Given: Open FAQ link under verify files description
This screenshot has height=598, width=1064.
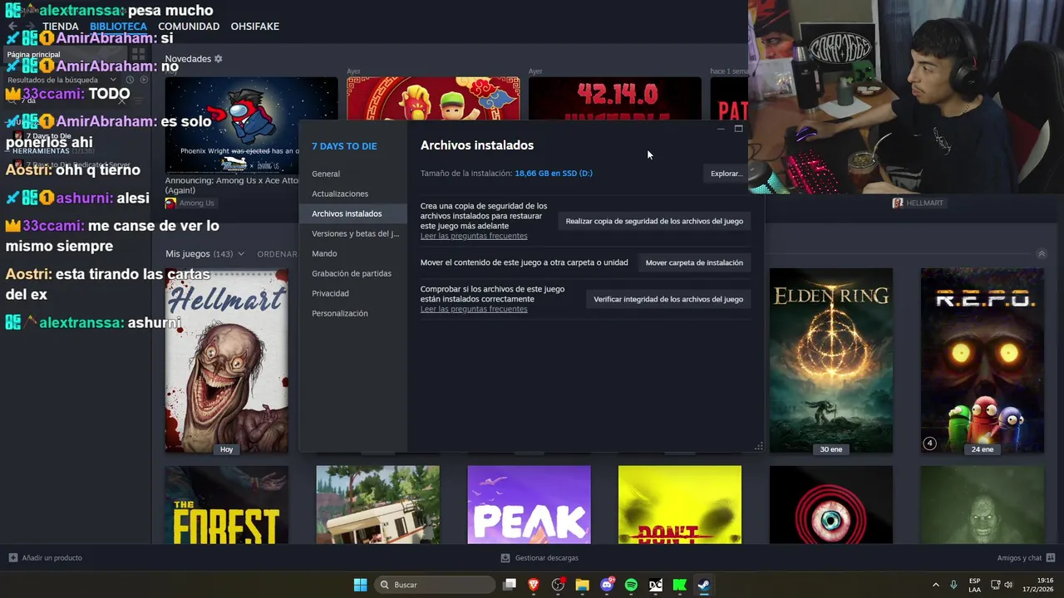Looking at the screenshot, I should pos(474,309).
